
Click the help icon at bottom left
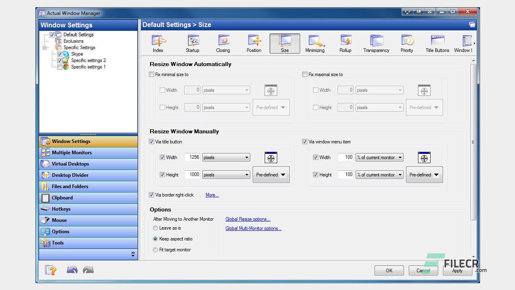[x=51, y=270]
